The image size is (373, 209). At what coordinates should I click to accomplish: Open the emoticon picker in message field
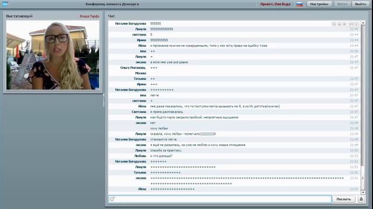112,199
